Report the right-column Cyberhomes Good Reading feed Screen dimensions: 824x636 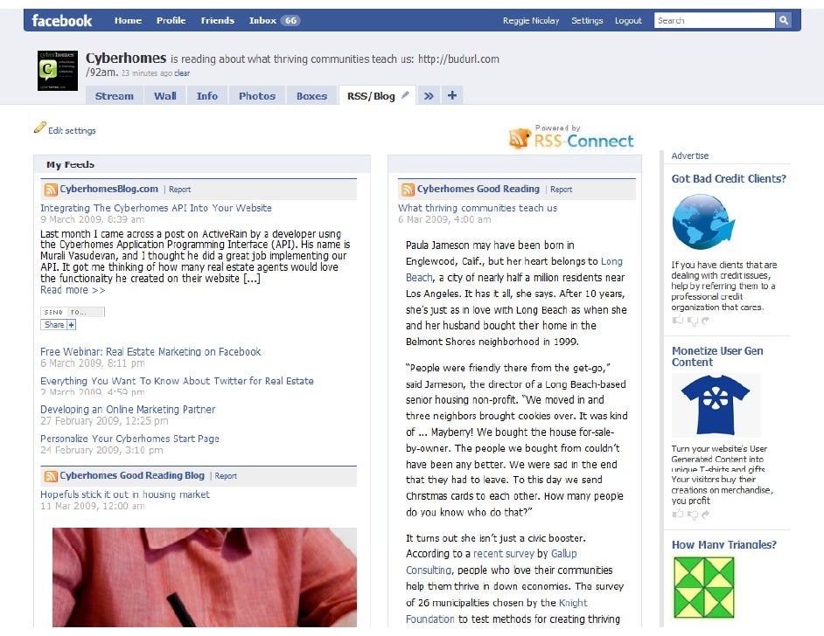562,190
